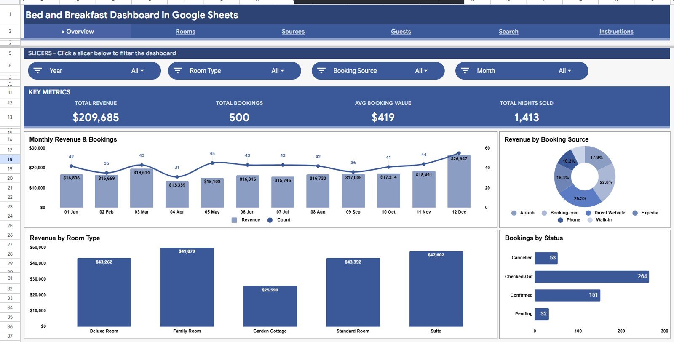Open the Room Type slicer's All dropdown

point(278,71)
